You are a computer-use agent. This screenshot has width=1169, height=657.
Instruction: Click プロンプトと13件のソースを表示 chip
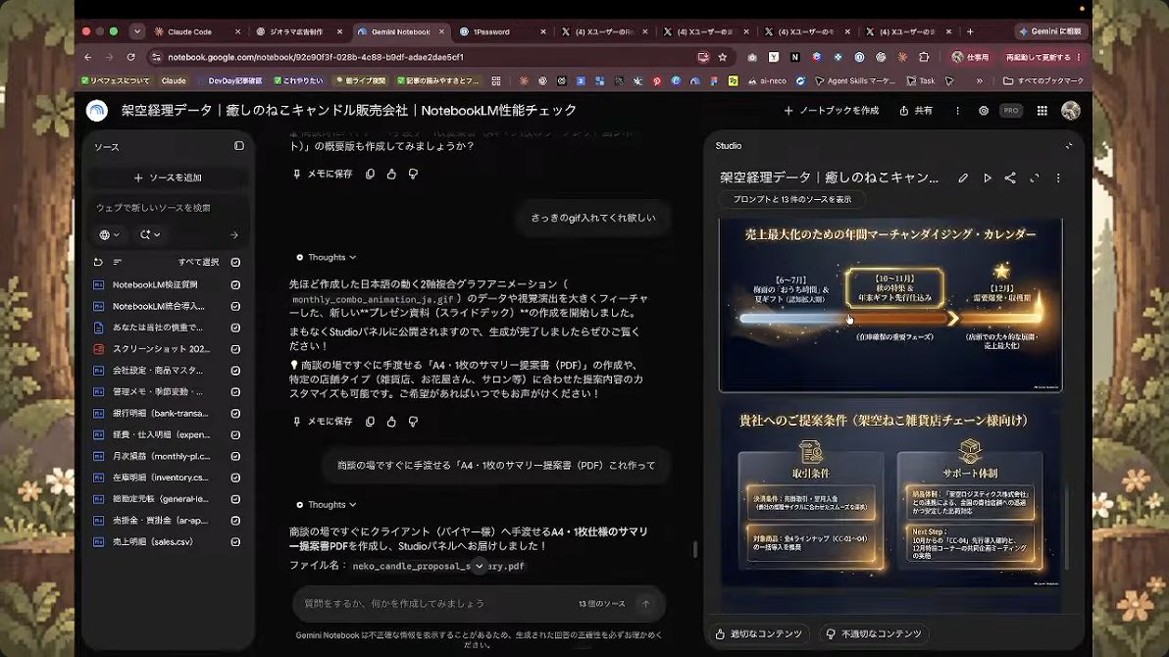click(x=791, y=199)
